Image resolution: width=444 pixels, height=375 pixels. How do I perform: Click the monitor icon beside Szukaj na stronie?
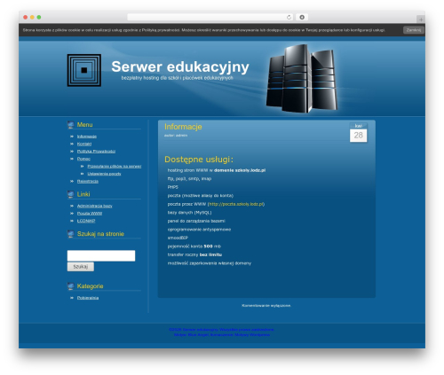(x=70, y=234)
